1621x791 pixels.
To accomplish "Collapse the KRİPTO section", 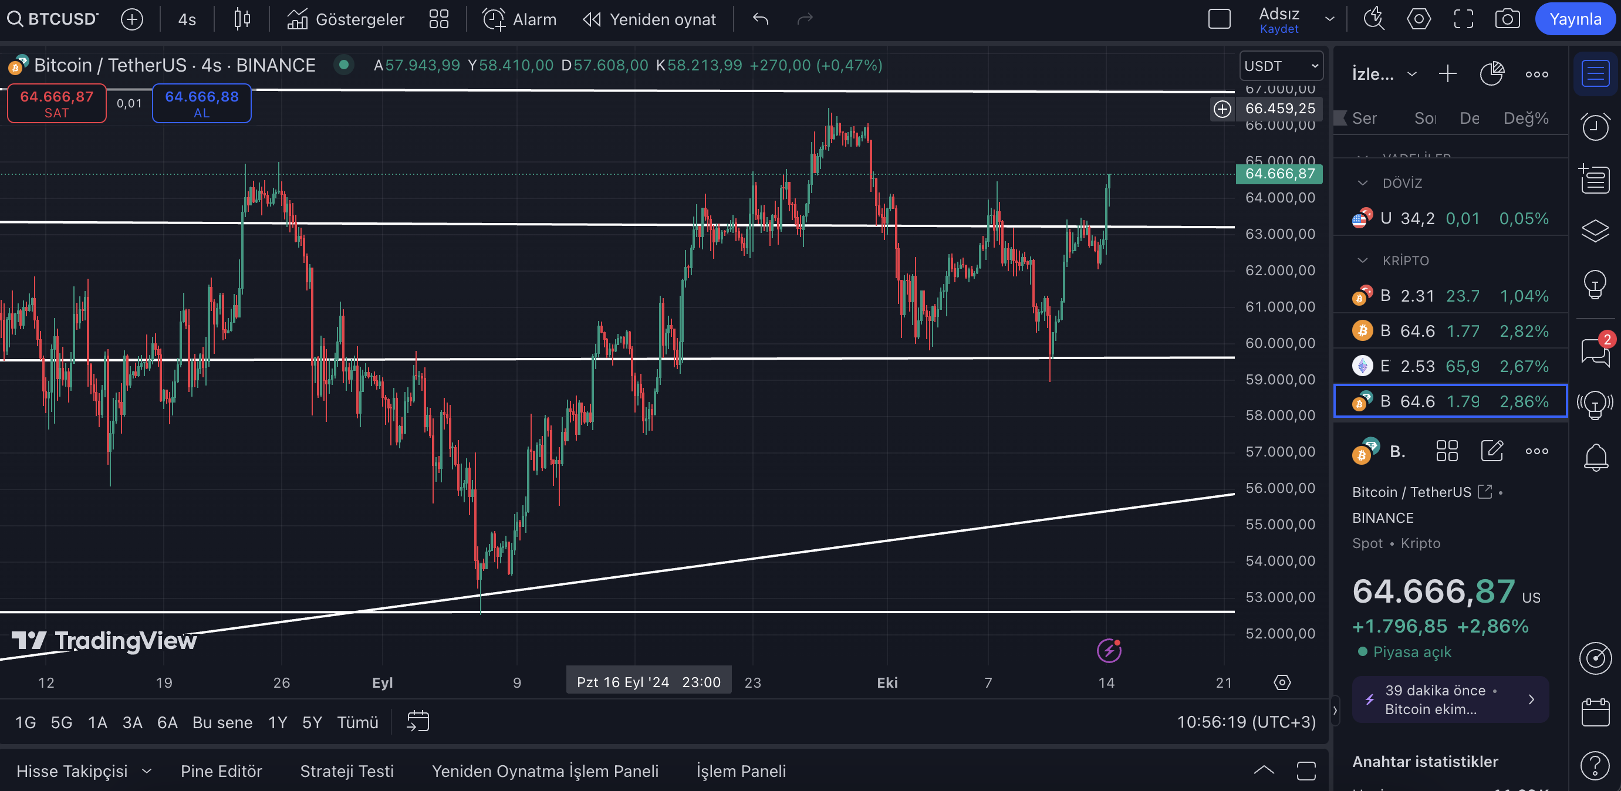I will (1362, 261).
